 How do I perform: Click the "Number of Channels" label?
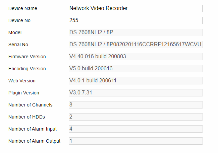(x=31, y=105)
